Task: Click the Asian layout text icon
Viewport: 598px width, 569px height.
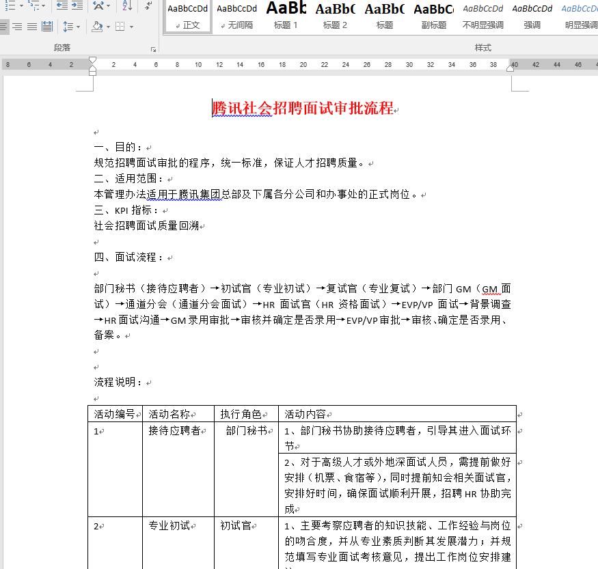Action: [x=100, y=6]
